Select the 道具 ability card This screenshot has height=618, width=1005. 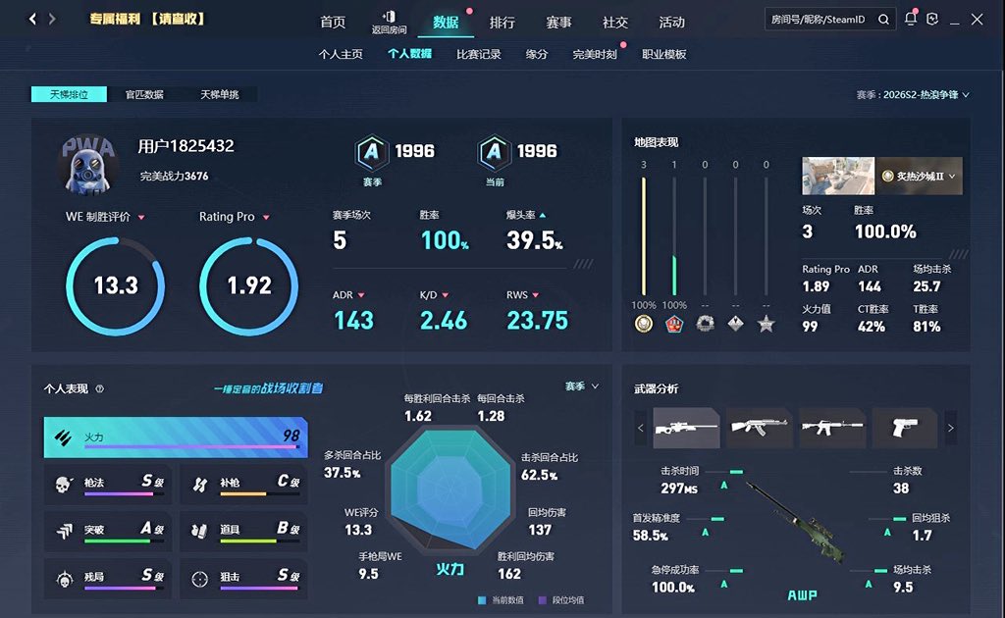point(244,532)
